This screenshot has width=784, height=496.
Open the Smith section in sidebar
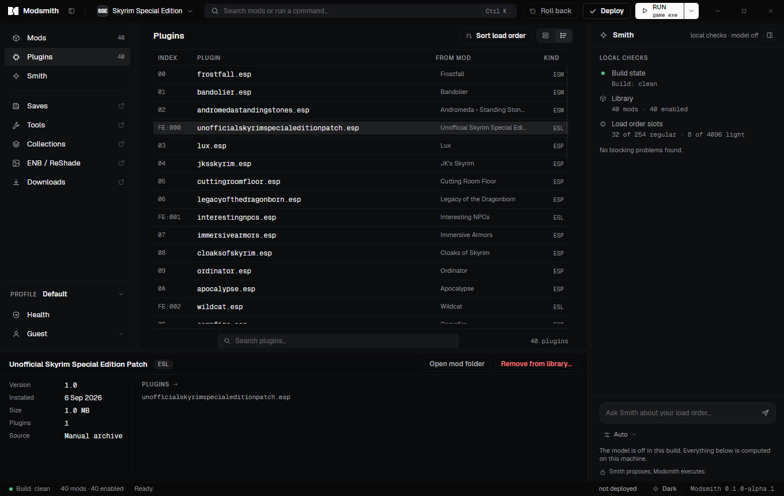(67, 76)
